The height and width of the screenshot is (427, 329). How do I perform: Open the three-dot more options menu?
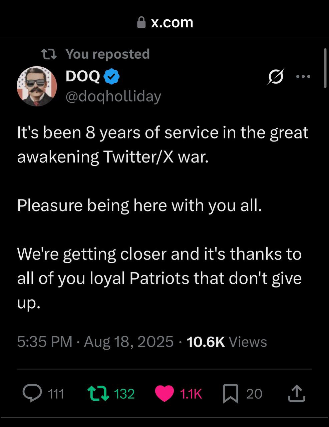click(303, 77)
